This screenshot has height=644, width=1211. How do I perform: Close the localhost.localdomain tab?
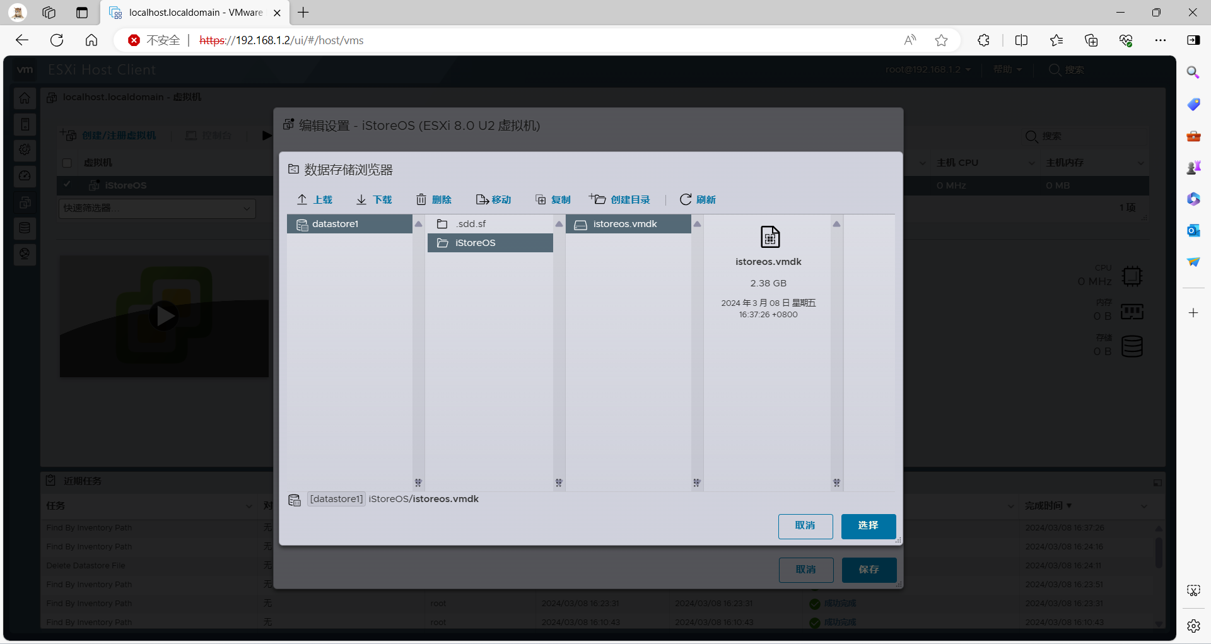277,13
